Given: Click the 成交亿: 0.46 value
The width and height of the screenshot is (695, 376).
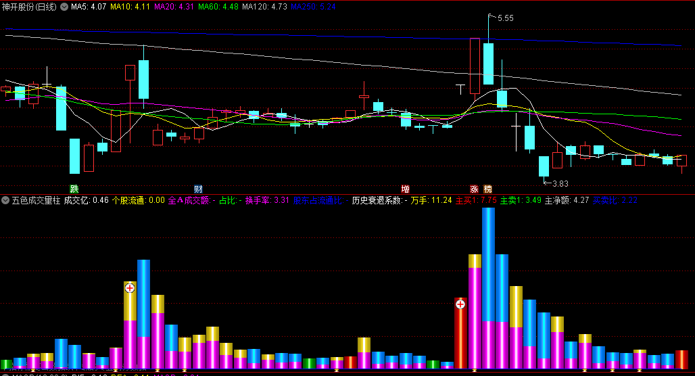Looking at the screenshot, I should [86, 200].
